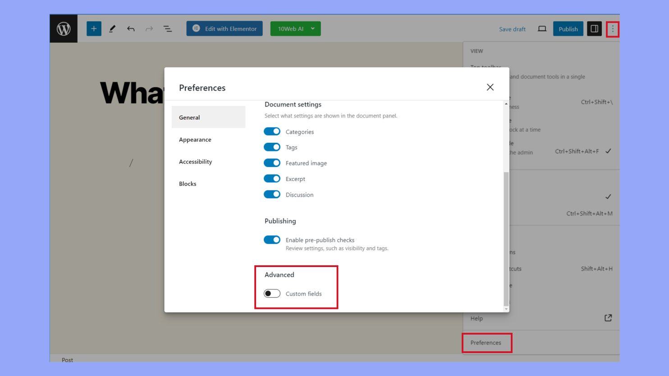Open Edit with Elementor

pos(224,28)
